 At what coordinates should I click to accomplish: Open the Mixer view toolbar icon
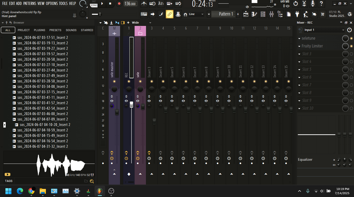(x=272, y=14)
